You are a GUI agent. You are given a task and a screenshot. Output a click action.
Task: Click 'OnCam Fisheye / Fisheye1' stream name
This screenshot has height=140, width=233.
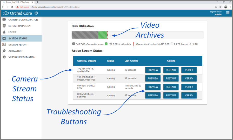click(x=86, y=95)
